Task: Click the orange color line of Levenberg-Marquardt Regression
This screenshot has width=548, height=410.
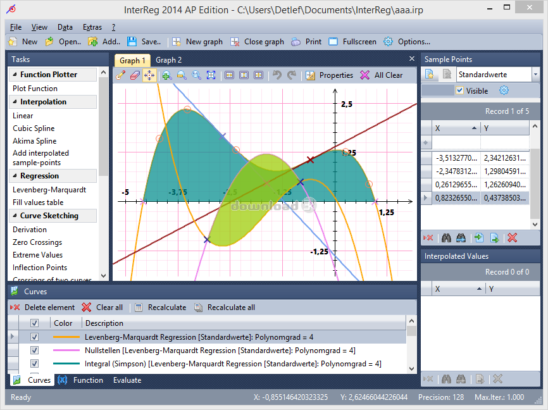Action: (x=66, y=337)
